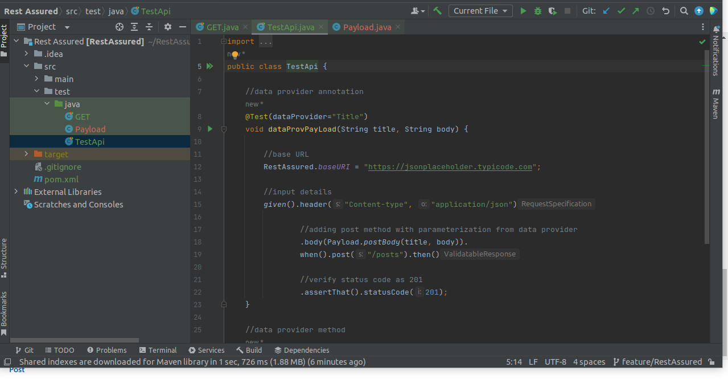Expand the target folder

tap(26, 154)
